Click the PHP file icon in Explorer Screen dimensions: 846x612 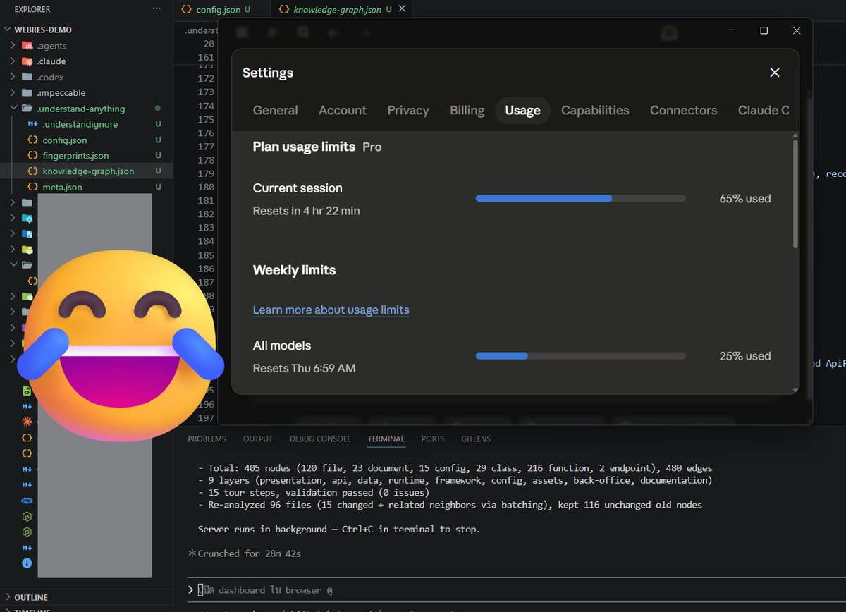coord(27,501)
